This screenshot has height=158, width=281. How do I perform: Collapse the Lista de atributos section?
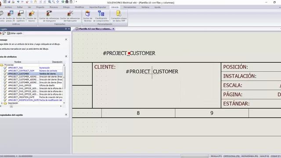tap(66, 57)
